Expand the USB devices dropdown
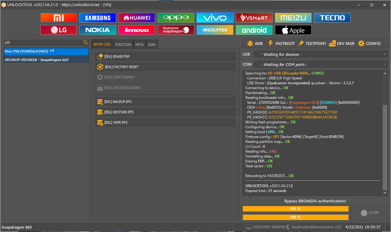391x232 pixels. (320, 54)
